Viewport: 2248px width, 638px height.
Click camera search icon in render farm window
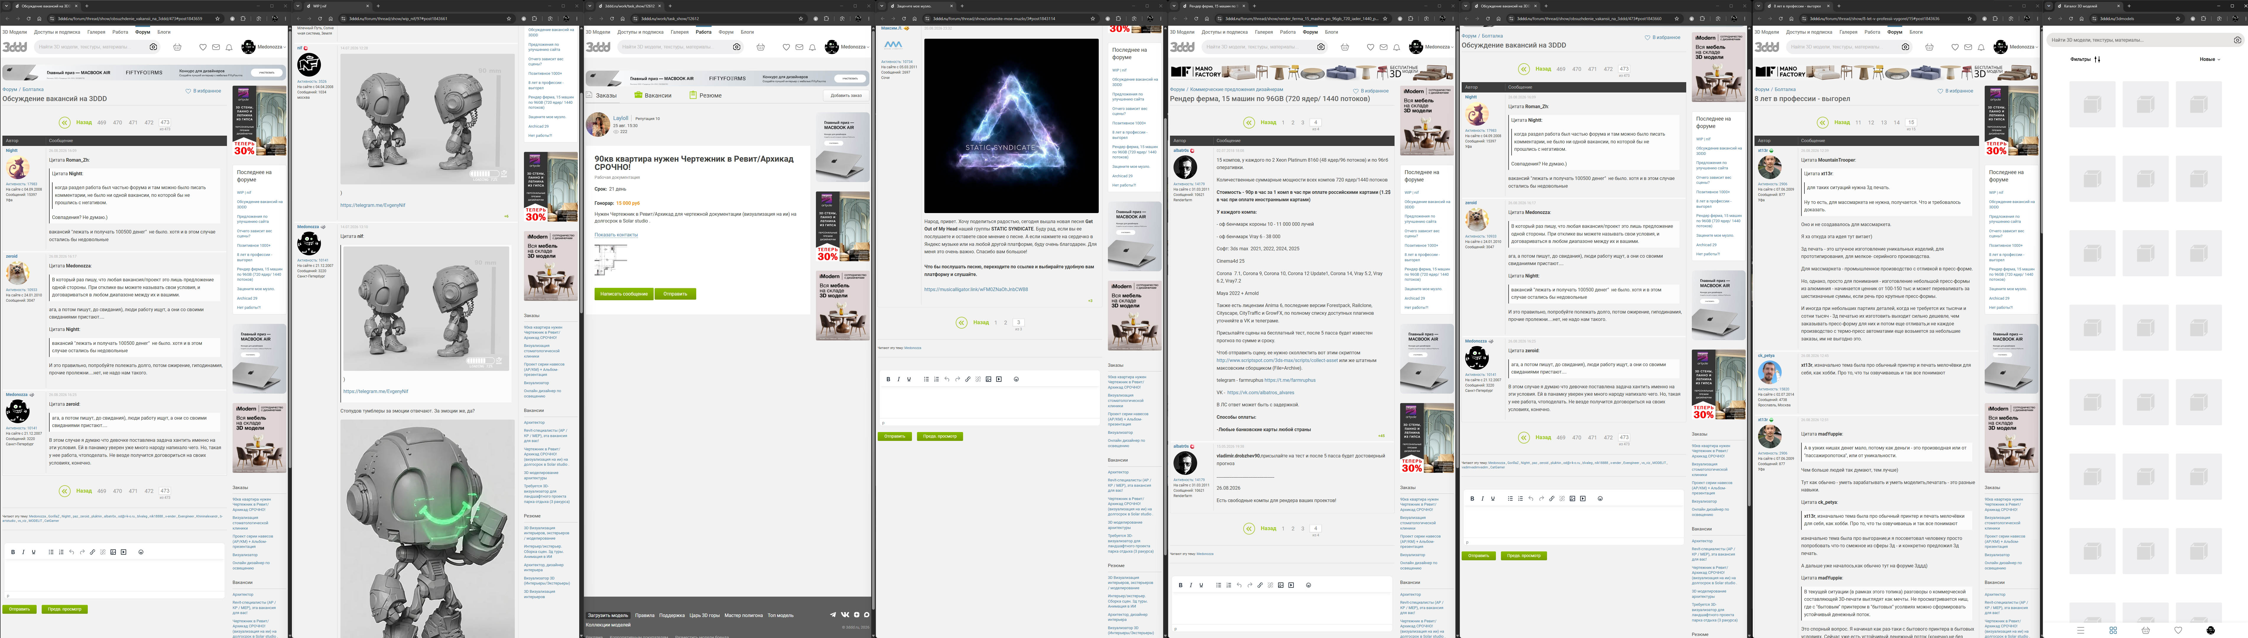point(1321,47)
